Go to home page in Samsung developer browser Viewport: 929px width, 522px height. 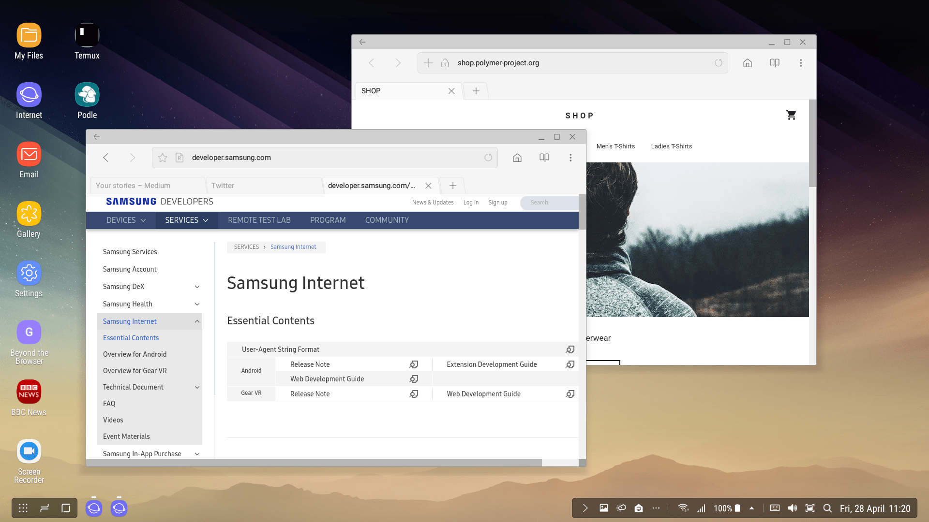(x=517, y=158)
